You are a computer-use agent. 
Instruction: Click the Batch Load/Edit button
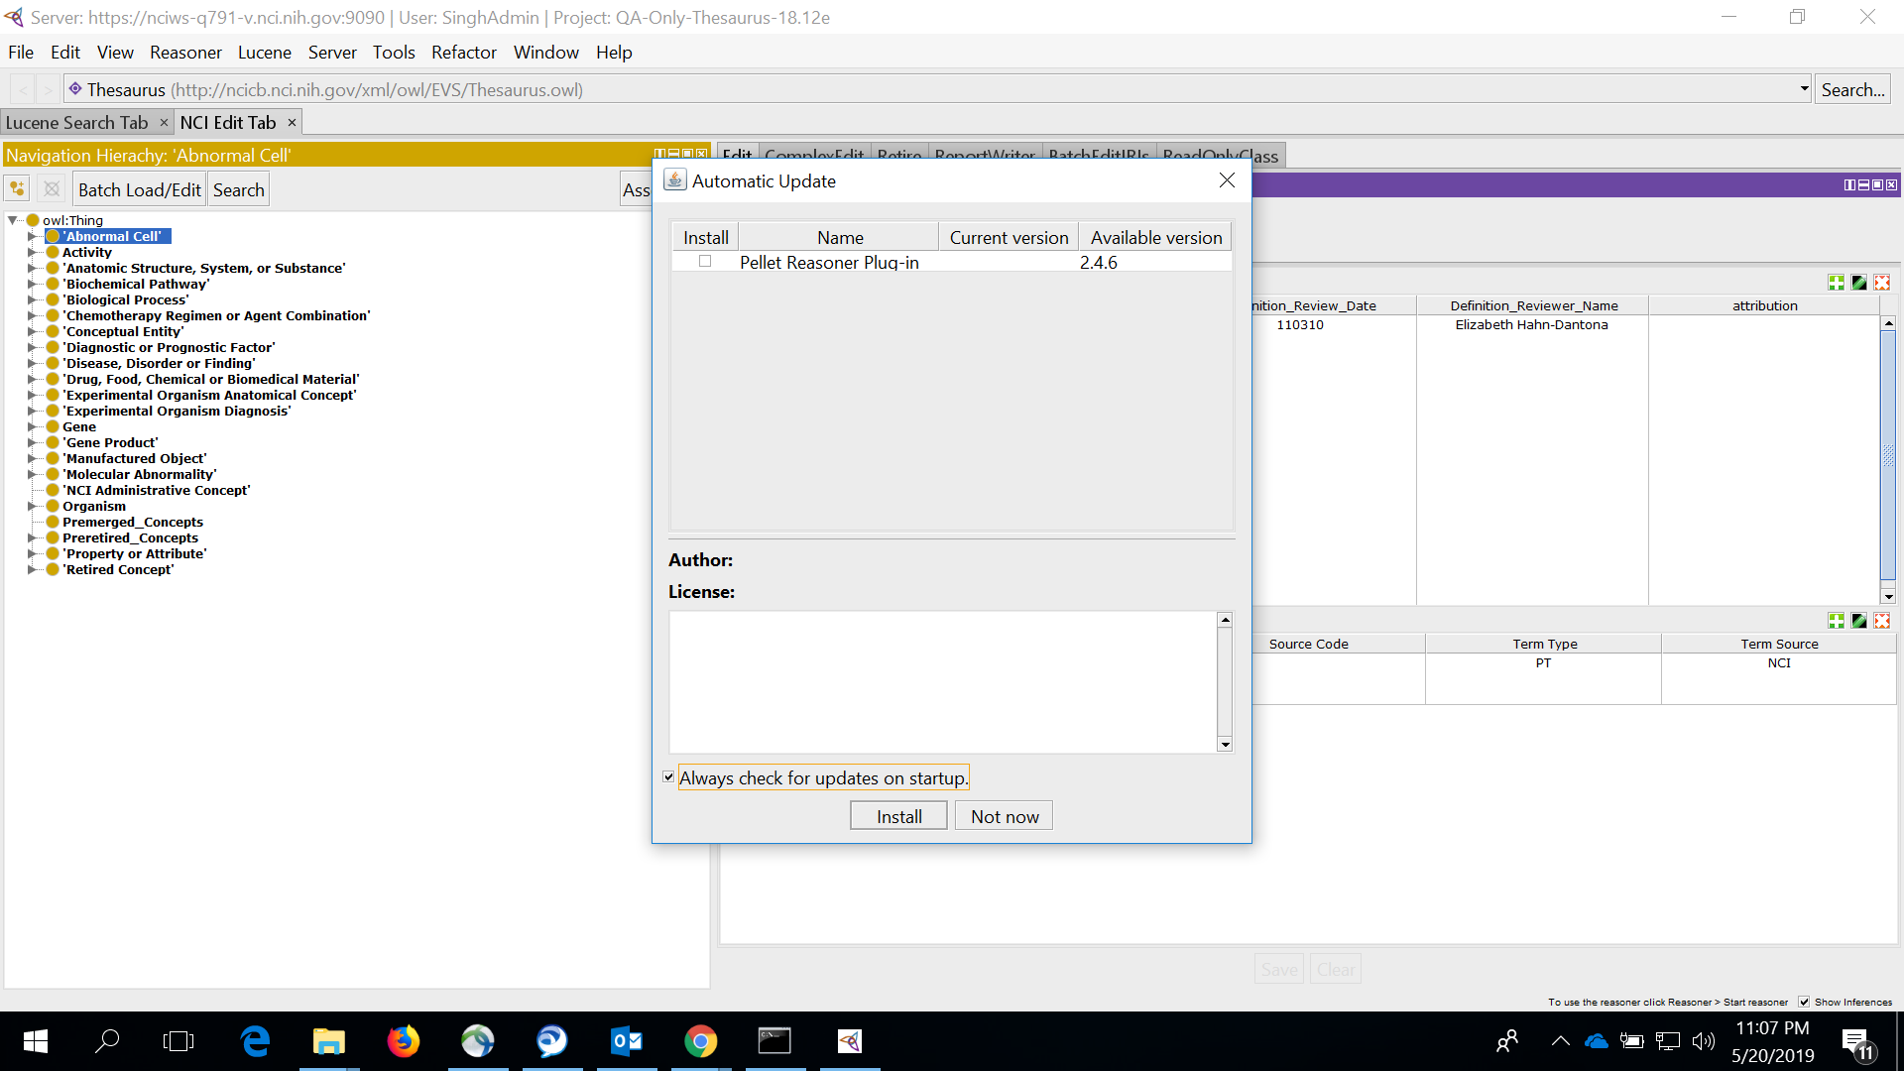pos(138,188)
